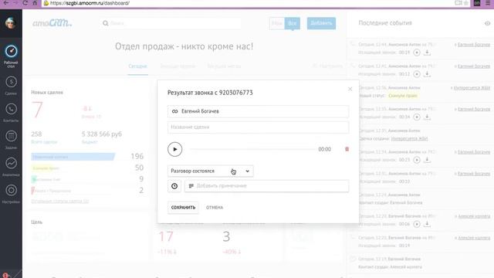Click the Поиск search box
494x278 pixels.
pyautogui.click(x=170, y=23)
